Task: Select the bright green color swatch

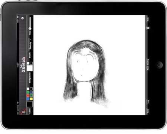Action: (28, 92)
